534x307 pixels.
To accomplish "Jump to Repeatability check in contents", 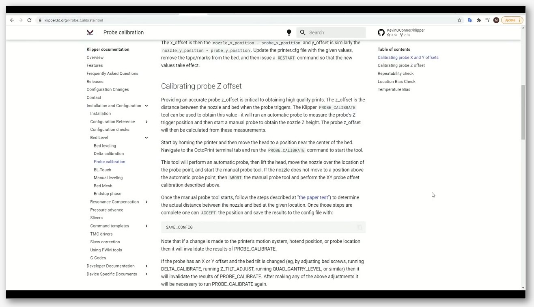I will (396, 74).
